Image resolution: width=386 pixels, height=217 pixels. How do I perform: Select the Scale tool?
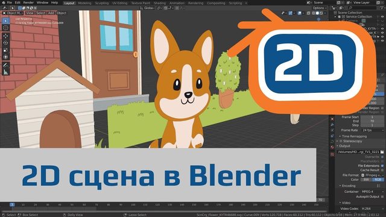click(5, 50)
